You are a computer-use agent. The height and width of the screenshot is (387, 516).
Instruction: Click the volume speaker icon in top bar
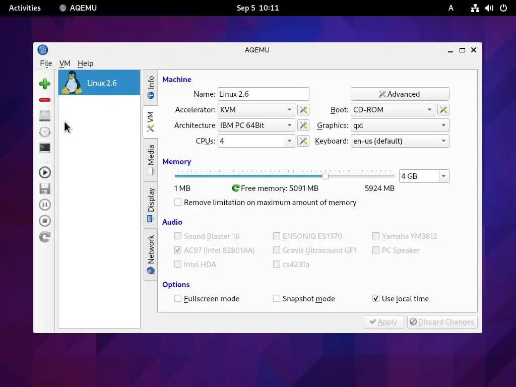[x=489, y=8]
